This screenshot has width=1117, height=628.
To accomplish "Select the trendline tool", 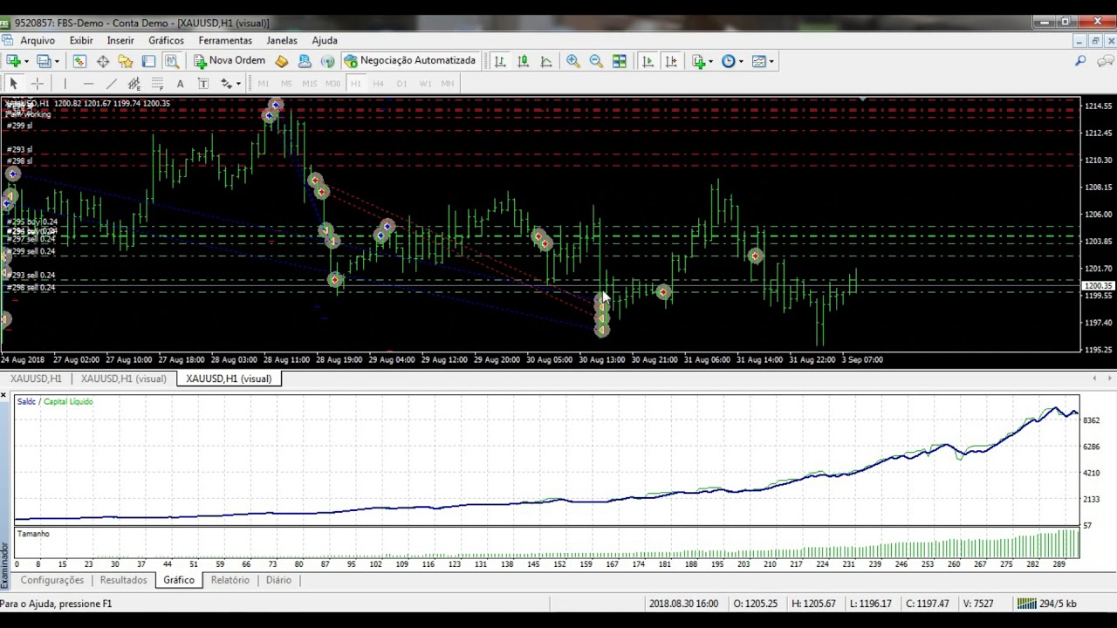I will pyautogui.click(x=111, y=84).
